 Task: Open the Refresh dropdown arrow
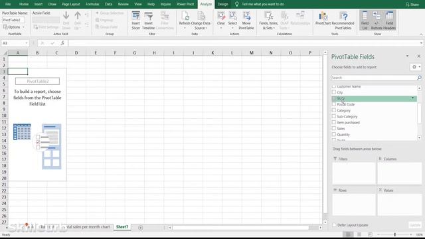[185, 28]
